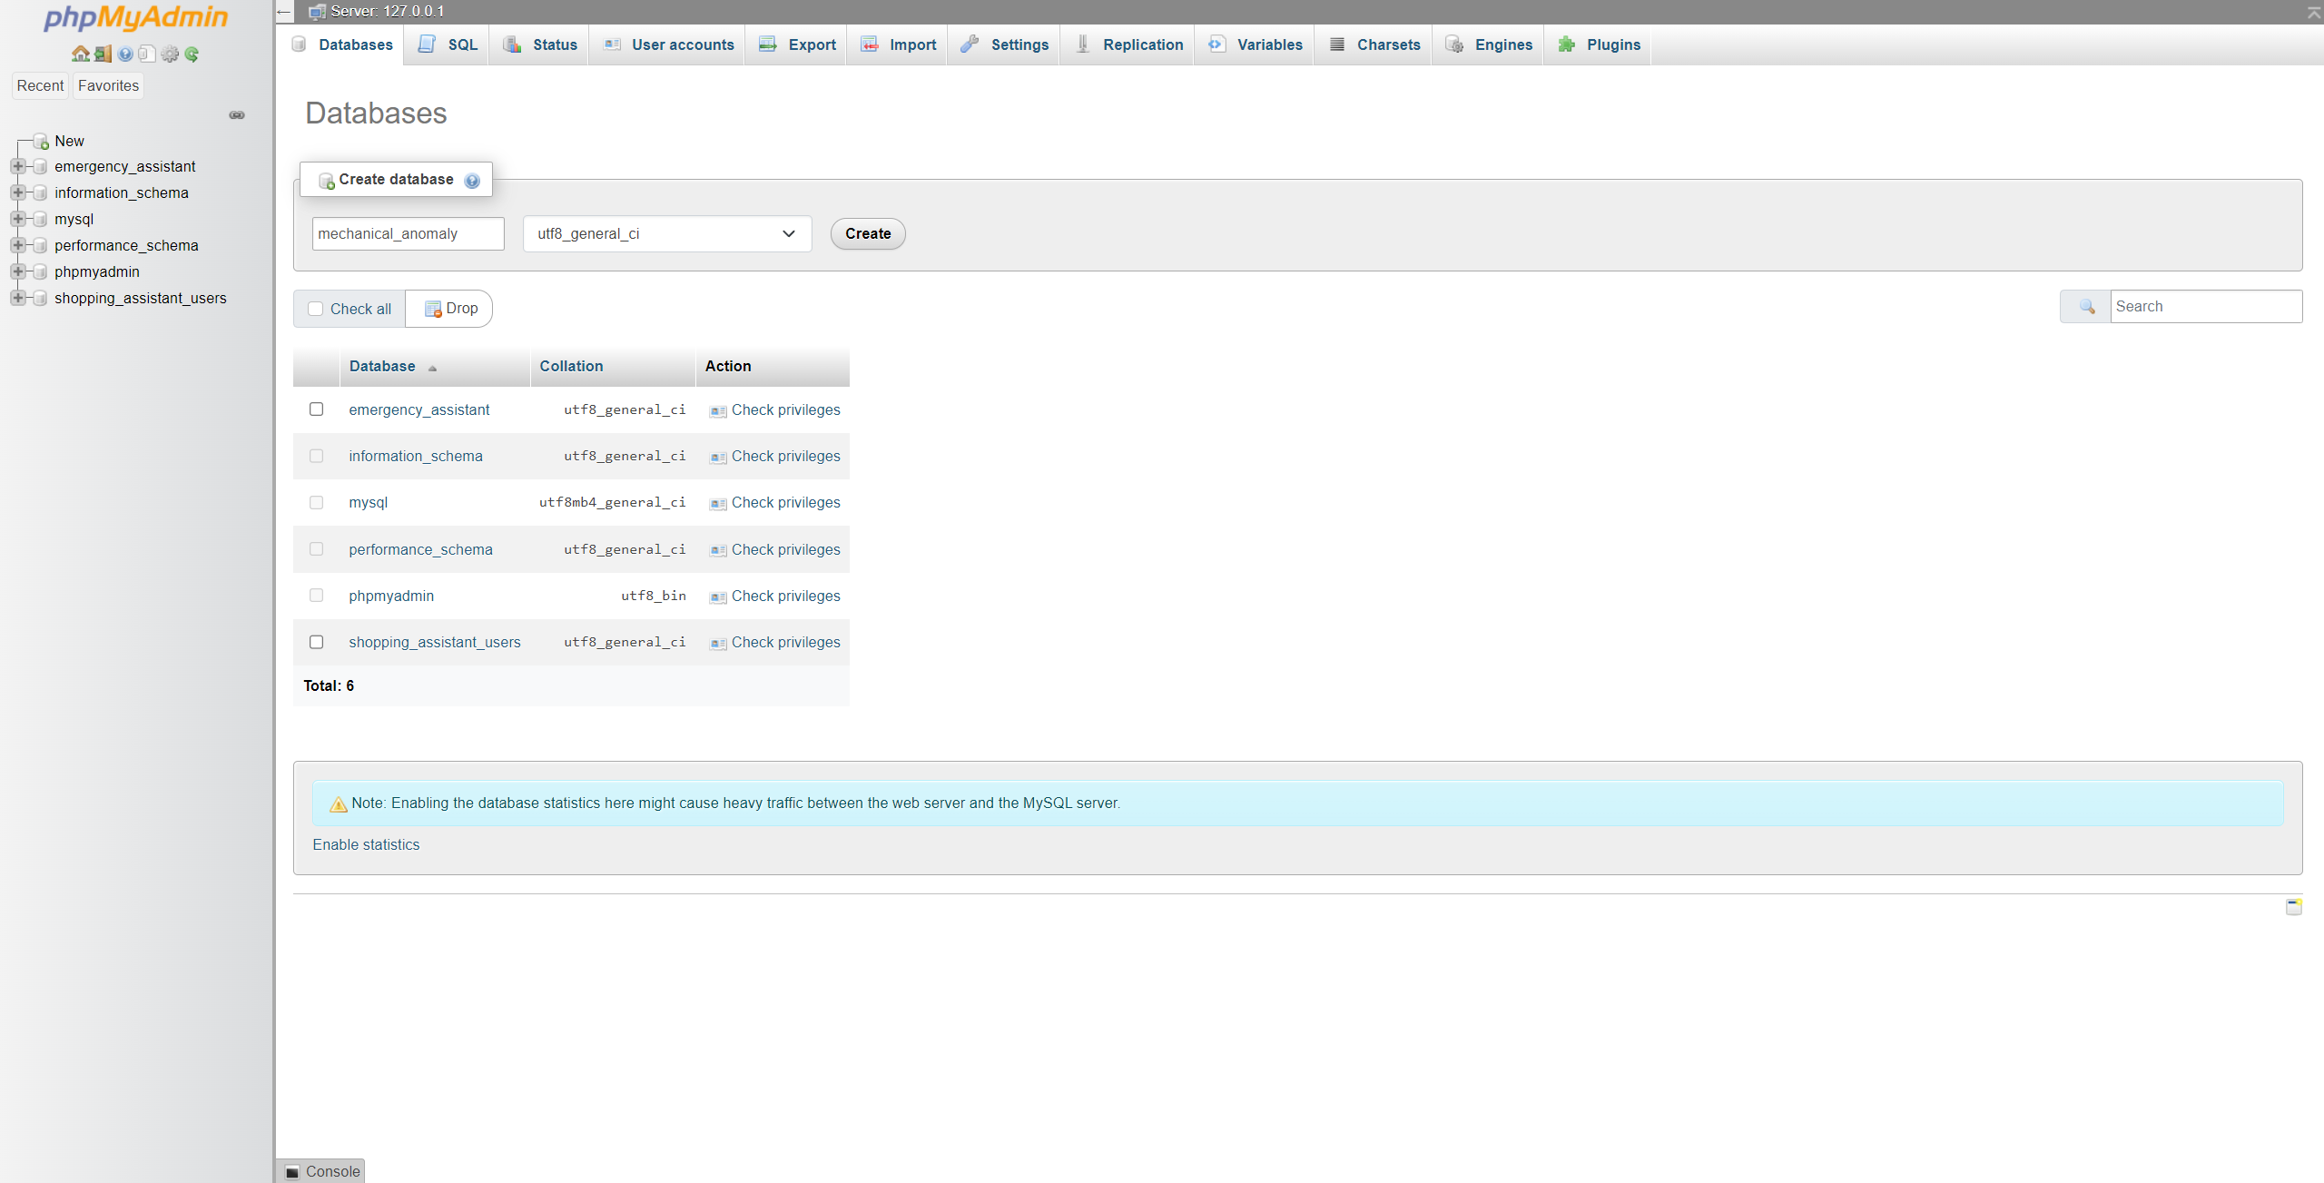This screenshot has height=1183, width=2324.
Task: Click privileges icon in mysql row
Action: pos(718,504)
